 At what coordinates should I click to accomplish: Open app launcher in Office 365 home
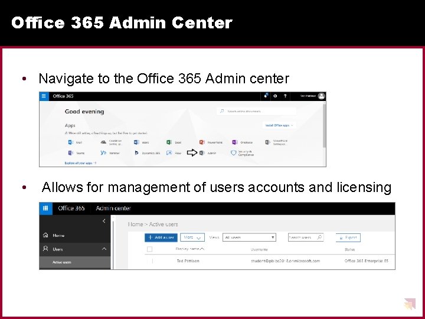point(44,96)
